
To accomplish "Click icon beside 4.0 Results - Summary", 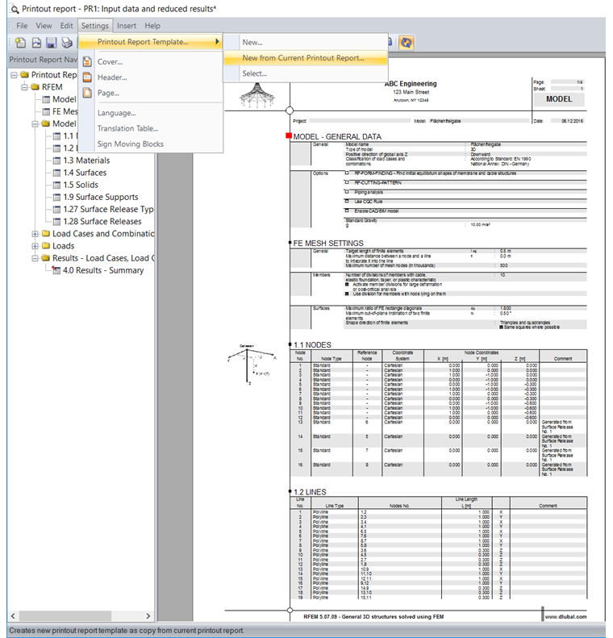I will [56, 269].
